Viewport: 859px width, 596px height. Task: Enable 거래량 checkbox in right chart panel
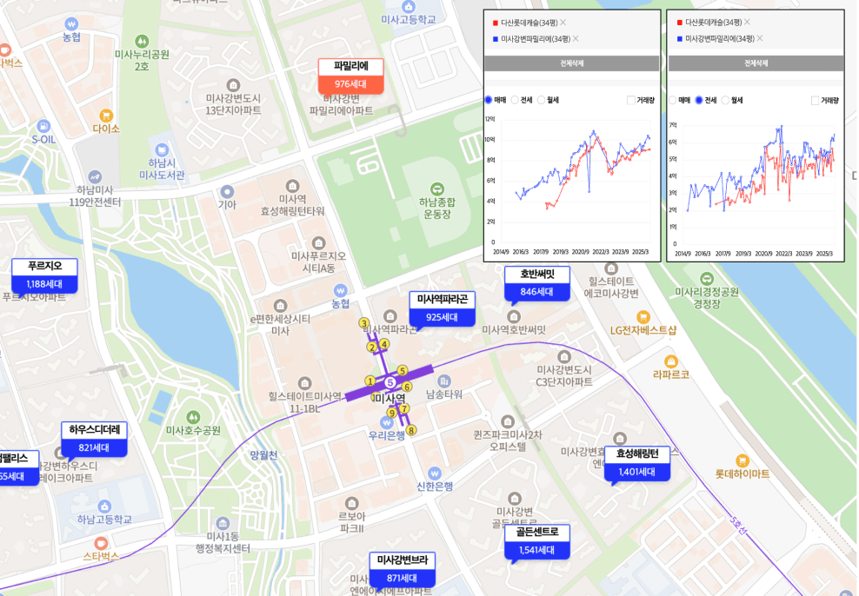point(815,100)
